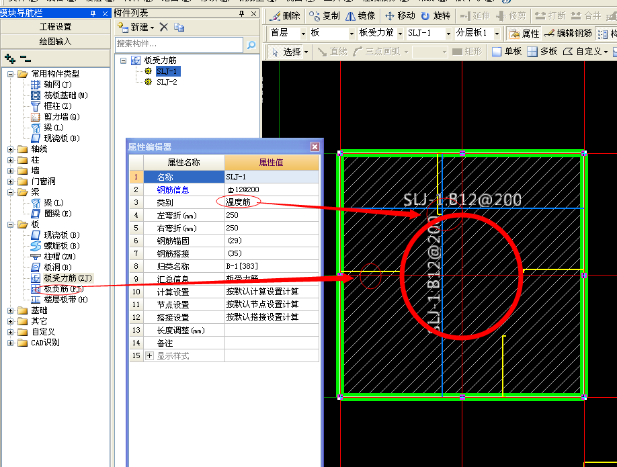Expand the CAD识别 folder
The image size is (617, 467).
pos(11,343)
